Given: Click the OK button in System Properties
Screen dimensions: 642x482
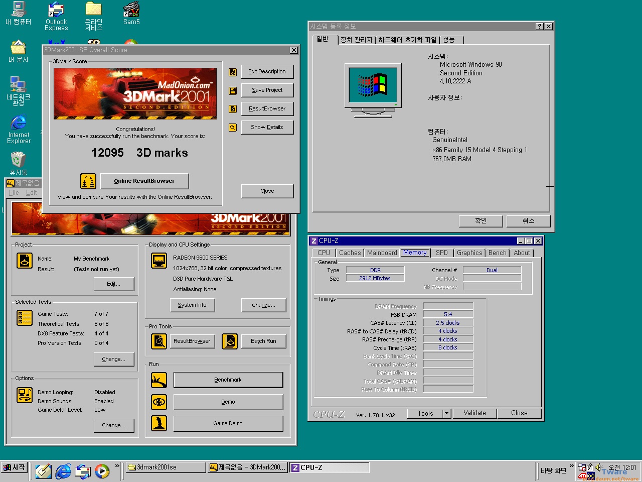Looking at the screenshot, I should (480, 221).
